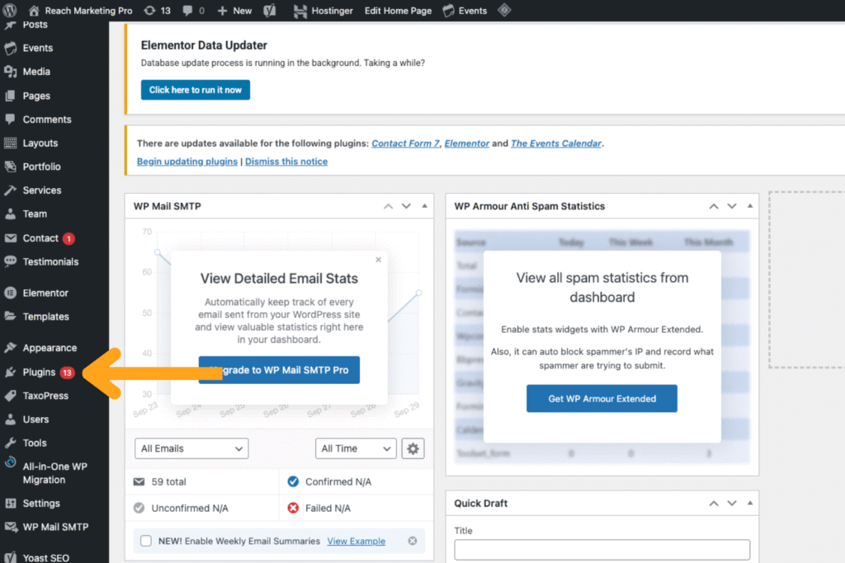Open All-in-One WP Migration menu
Screen dimensions: 845x563
54,473
